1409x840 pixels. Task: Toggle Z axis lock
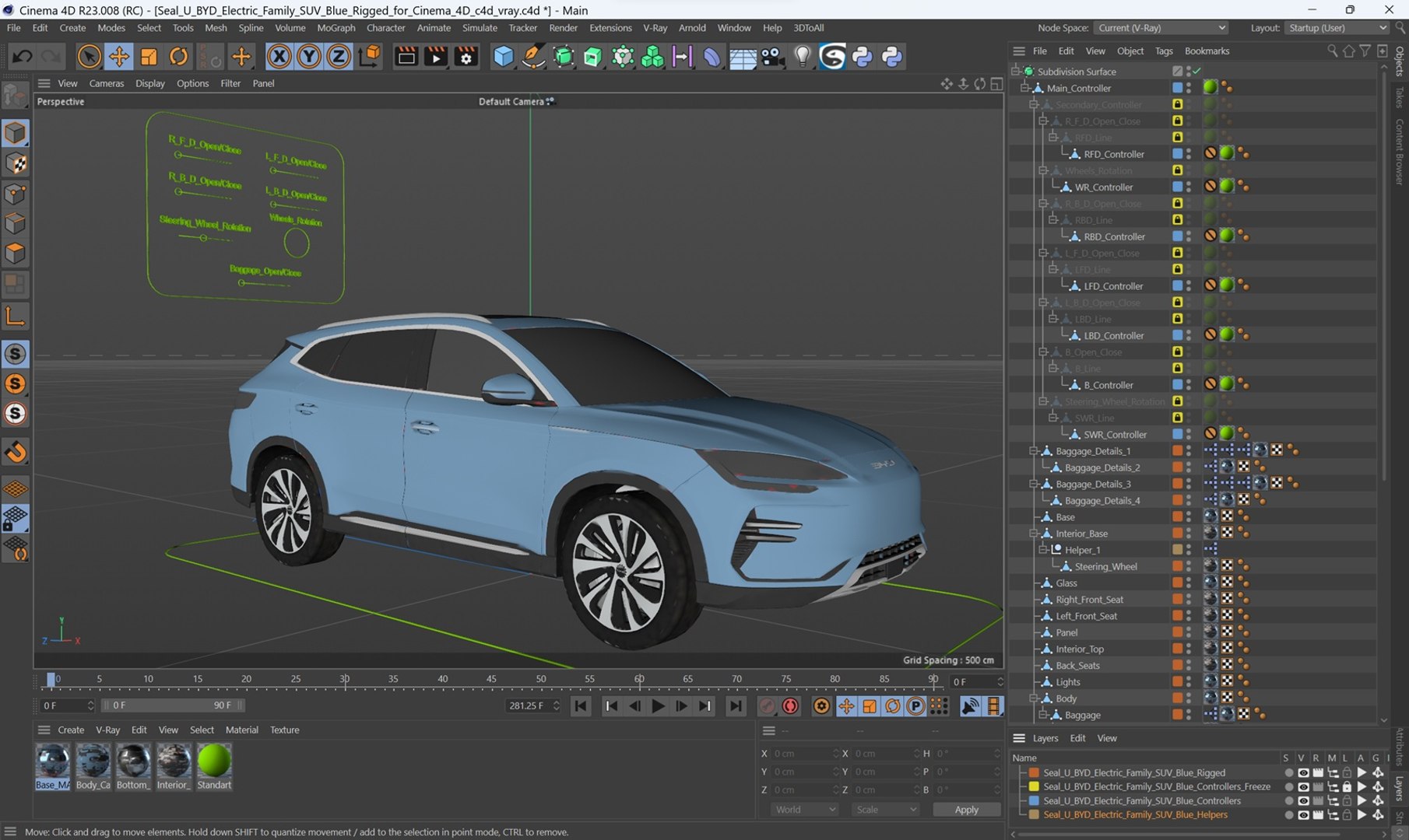point(338,56)
